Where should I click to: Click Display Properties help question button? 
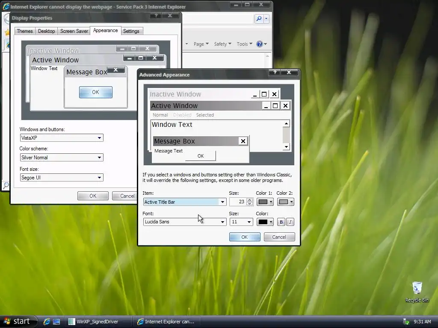pos(156,15)
